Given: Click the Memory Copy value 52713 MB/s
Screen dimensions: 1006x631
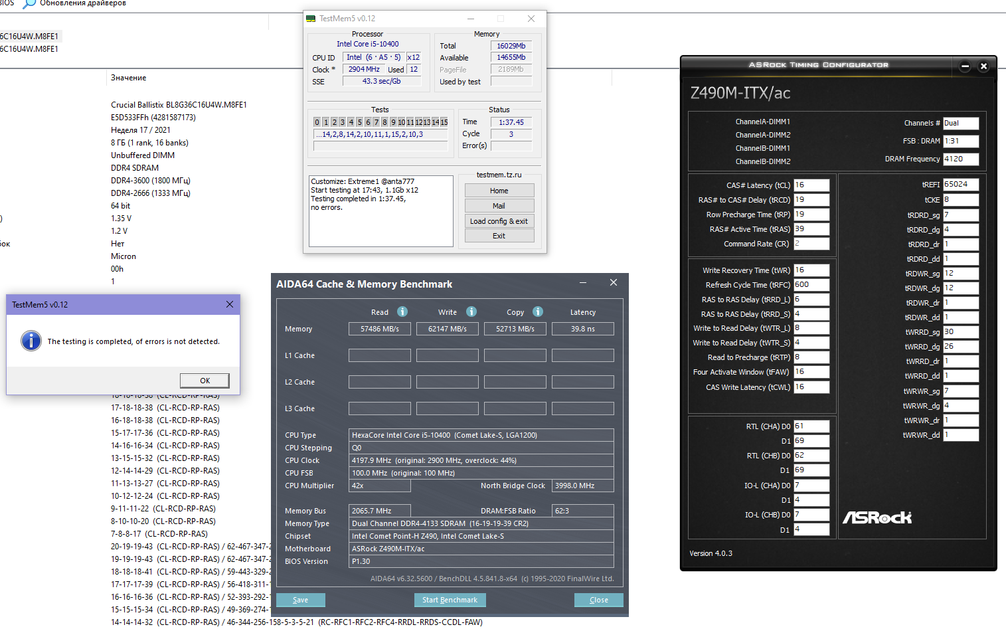Looking at the screenshot, I should (515, 329).
